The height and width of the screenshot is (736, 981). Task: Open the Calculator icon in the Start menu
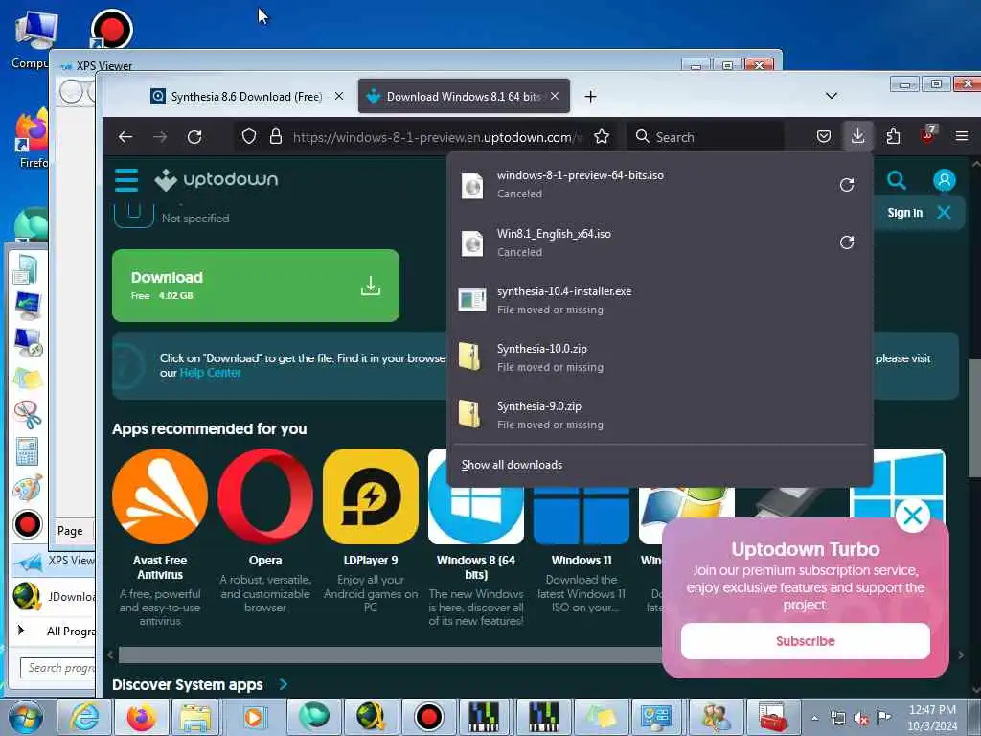point(27,451)
